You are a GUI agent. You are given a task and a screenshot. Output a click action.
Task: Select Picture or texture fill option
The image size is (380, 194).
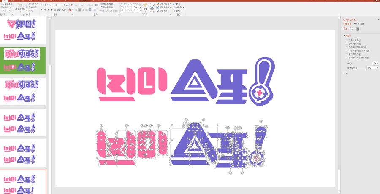click(358, 51)
